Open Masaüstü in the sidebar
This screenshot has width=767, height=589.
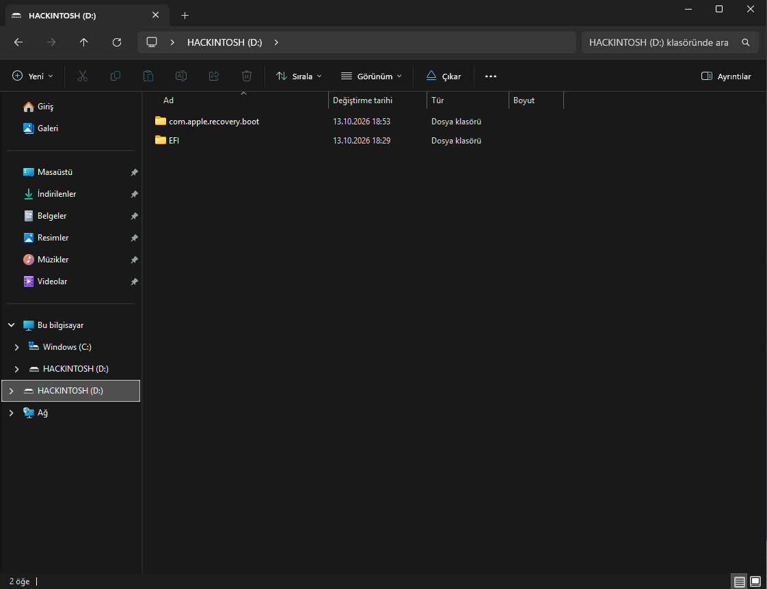71,172
